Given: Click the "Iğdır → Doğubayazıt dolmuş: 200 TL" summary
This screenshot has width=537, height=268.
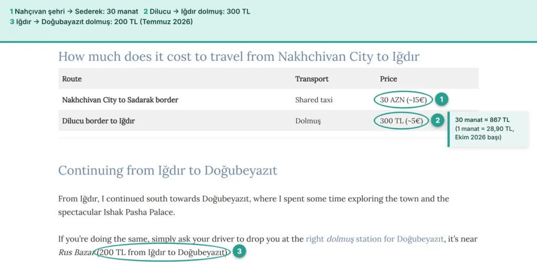Looking at the screenshot, I should pyautogui.click(x=101, y=22).
